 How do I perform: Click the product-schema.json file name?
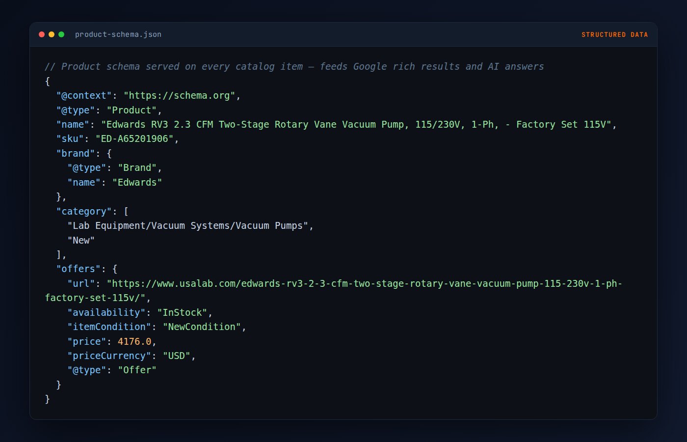tap(118, 34)
